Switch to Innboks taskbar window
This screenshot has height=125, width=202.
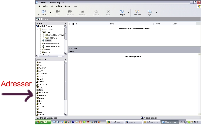(x=133, y=122)
